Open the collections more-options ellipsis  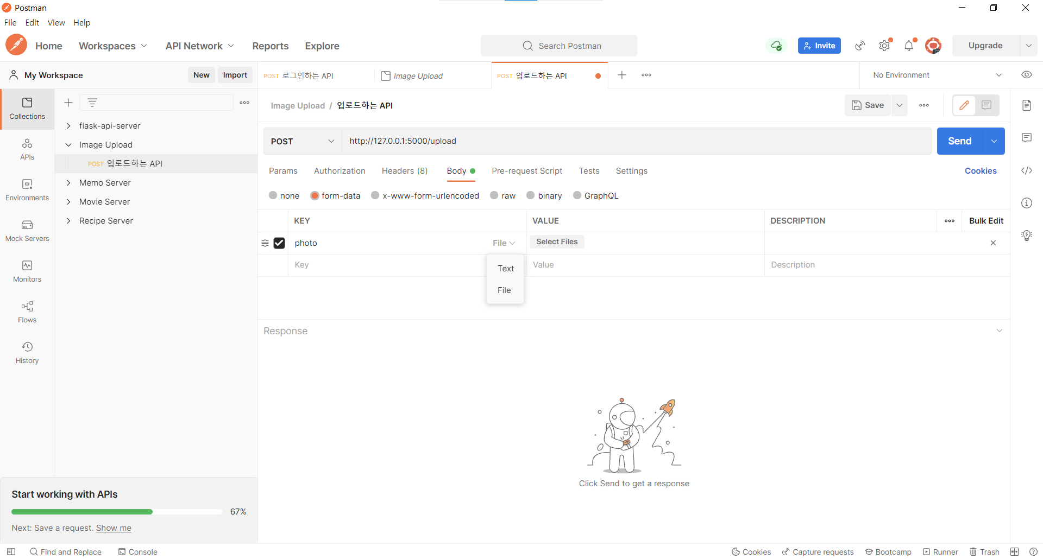click(244, 103)
